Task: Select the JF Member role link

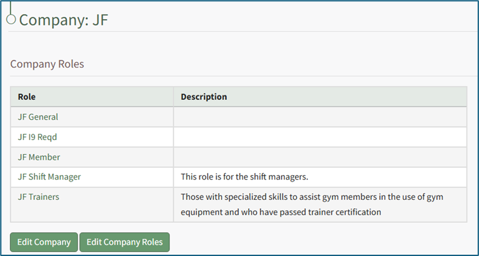Action: (x=39, y=157)
